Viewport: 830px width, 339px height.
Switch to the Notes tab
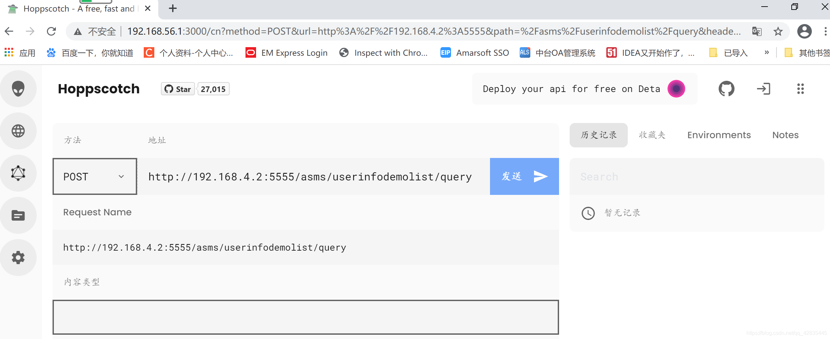785,135
